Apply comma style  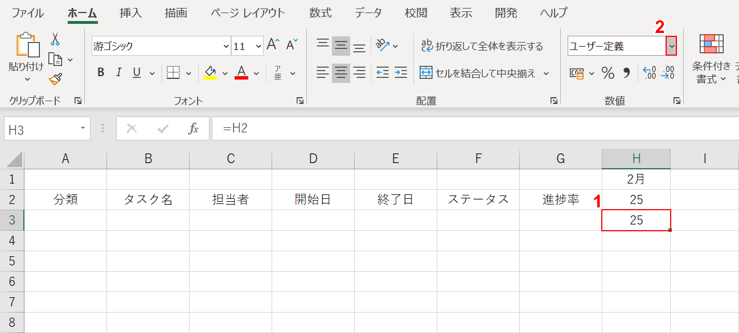pos(627,73)
